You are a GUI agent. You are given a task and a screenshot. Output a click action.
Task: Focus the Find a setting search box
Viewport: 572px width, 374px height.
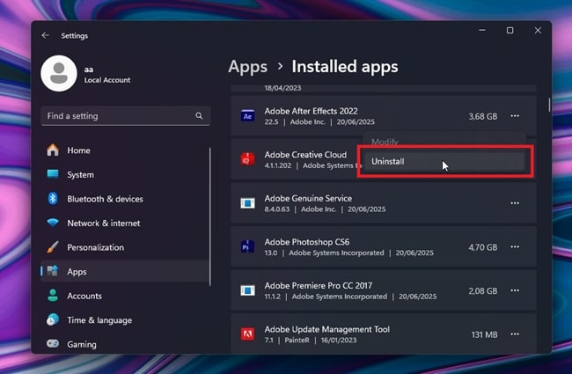[x=126, y=115]
